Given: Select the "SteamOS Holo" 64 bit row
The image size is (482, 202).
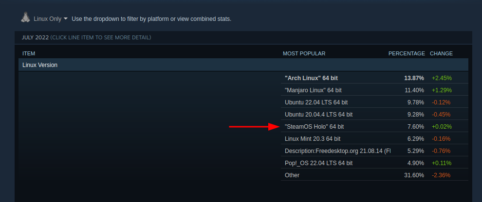Looking at the screenshot, I should 374,126.
